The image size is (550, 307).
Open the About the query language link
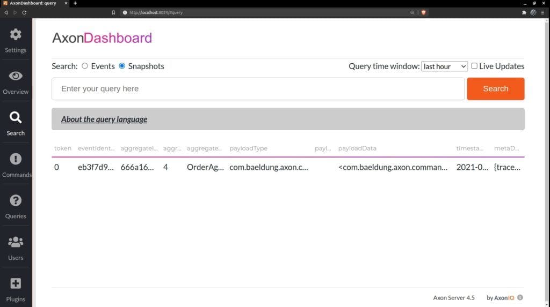pos(104,119)
